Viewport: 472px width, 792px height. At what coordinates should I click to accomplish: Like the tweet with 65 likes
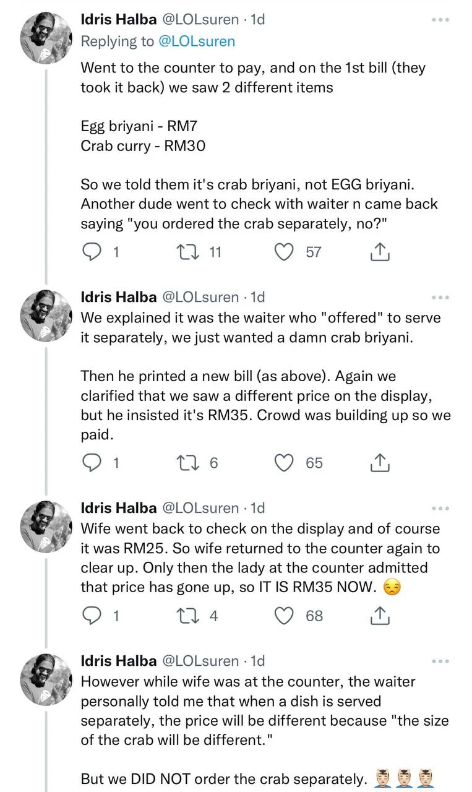click(284, 463)
